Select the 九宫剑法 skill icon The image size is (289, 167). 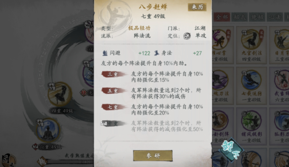[252, 39]
